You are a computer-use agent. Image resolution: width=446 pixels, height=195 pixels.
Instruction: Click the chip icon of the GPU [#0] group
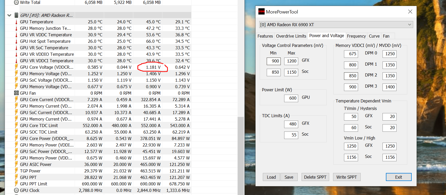16,15
